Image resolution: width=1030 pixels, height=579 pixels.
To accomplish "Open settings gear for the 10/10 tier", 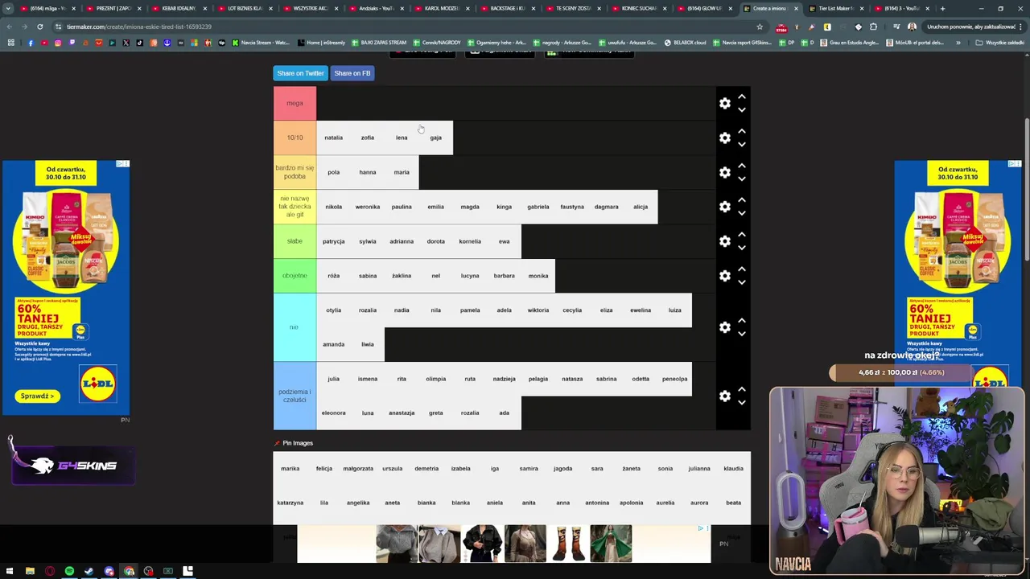I will point(724,138).
